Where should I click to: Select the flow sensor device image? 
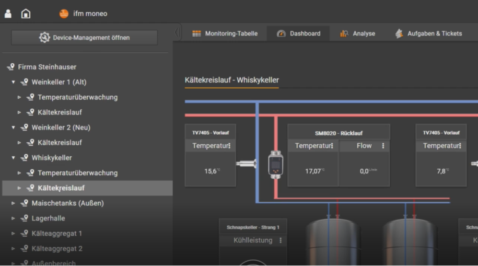276,165
